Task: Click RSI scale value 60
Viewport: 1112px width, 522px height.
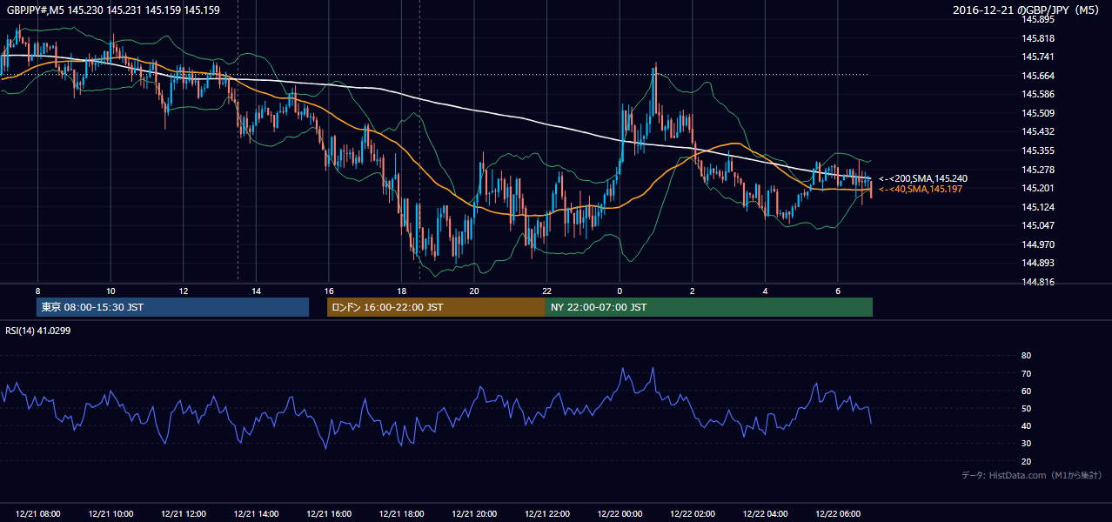Action: (x=1026, y=391)
